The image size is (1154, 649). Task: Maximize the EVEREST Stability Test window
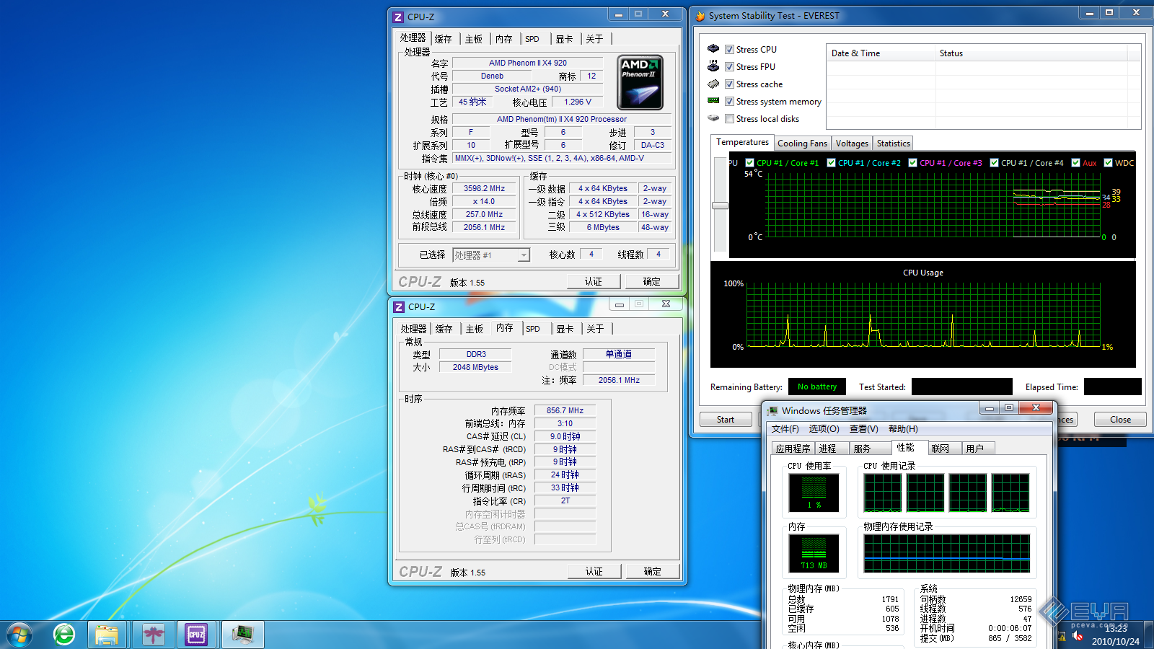pos(1109,12)
